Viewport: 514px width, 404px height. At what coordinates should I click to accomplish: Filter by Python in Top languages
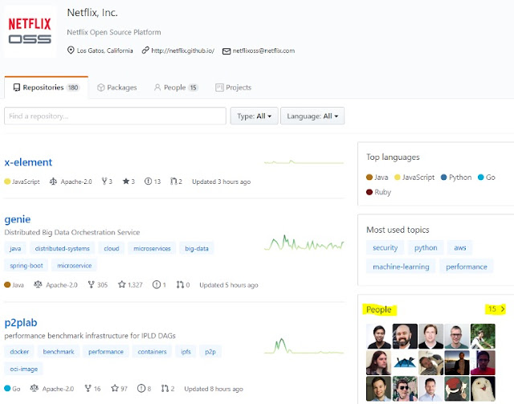pyautogui.click(x=456, y=178)
